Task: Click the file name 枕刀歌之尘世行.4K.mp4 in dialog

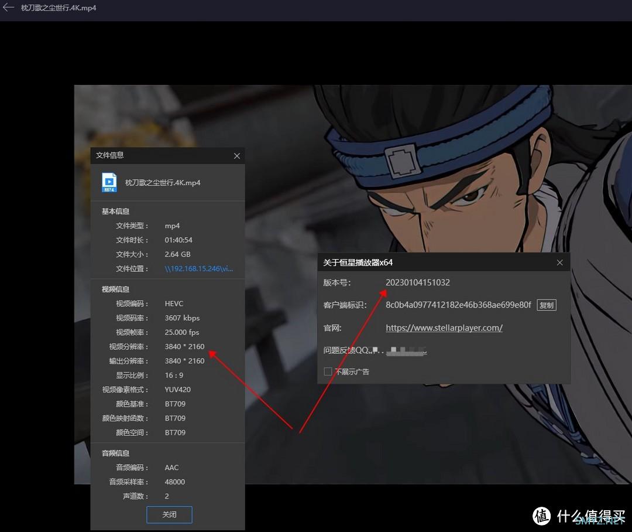Action: 163,183
